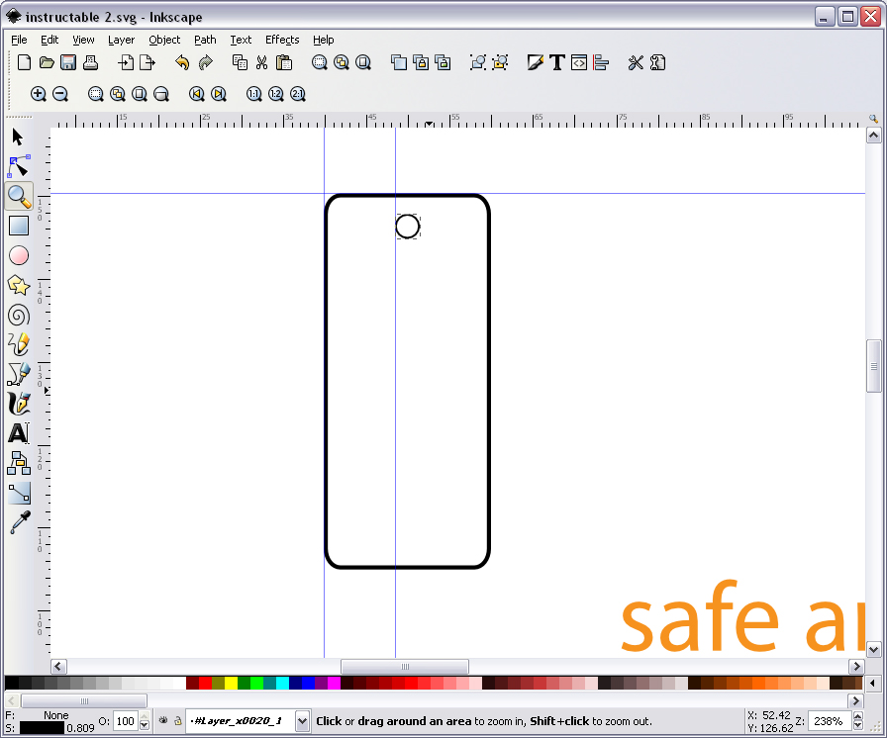887x738 pixels.
Task: Open the Text menu
Action: click(x=241, y=40)
